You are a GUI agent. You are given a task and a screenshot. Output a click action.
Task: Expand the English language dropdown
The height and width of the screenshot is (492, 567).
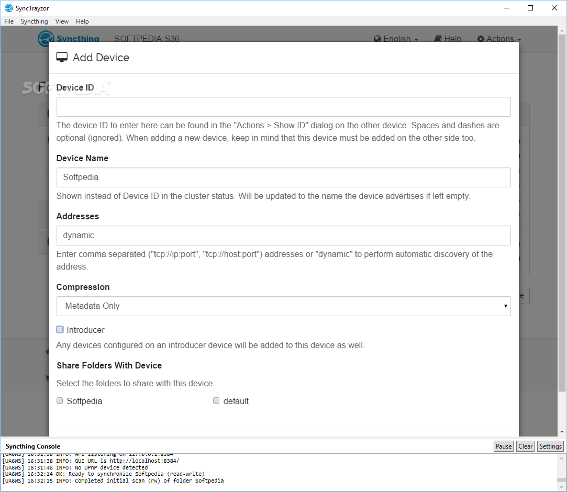[x=396, y=39]
